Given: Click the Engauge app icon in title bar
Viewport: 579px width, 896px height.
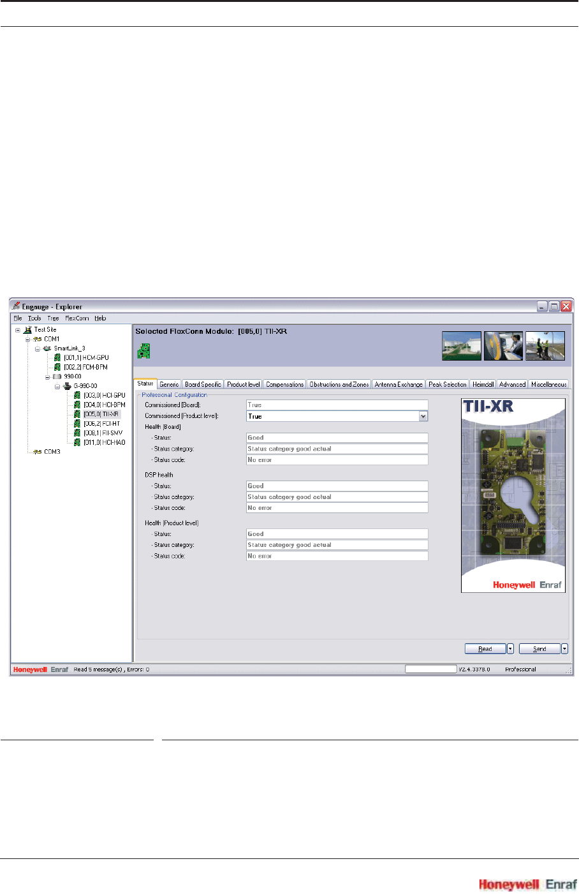Looking at the screenshot, I should [x=16, y=306].
